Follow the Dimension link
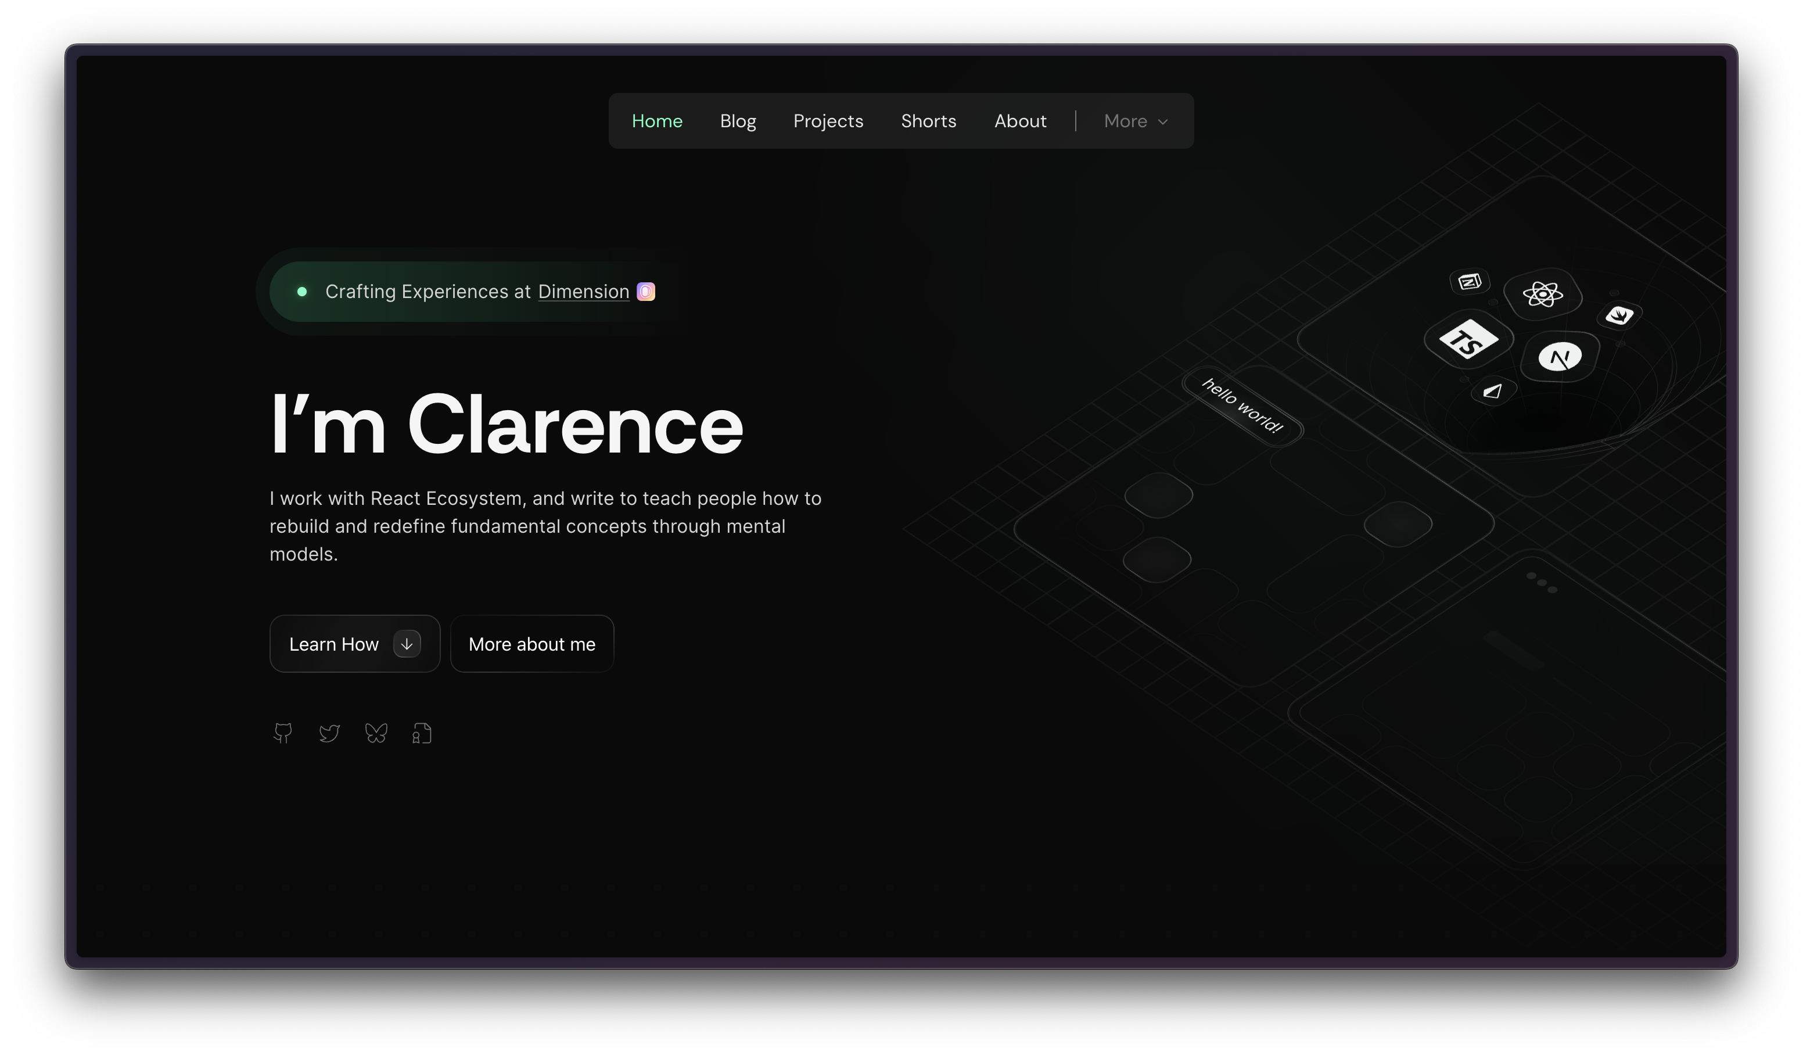 point(583,291)
